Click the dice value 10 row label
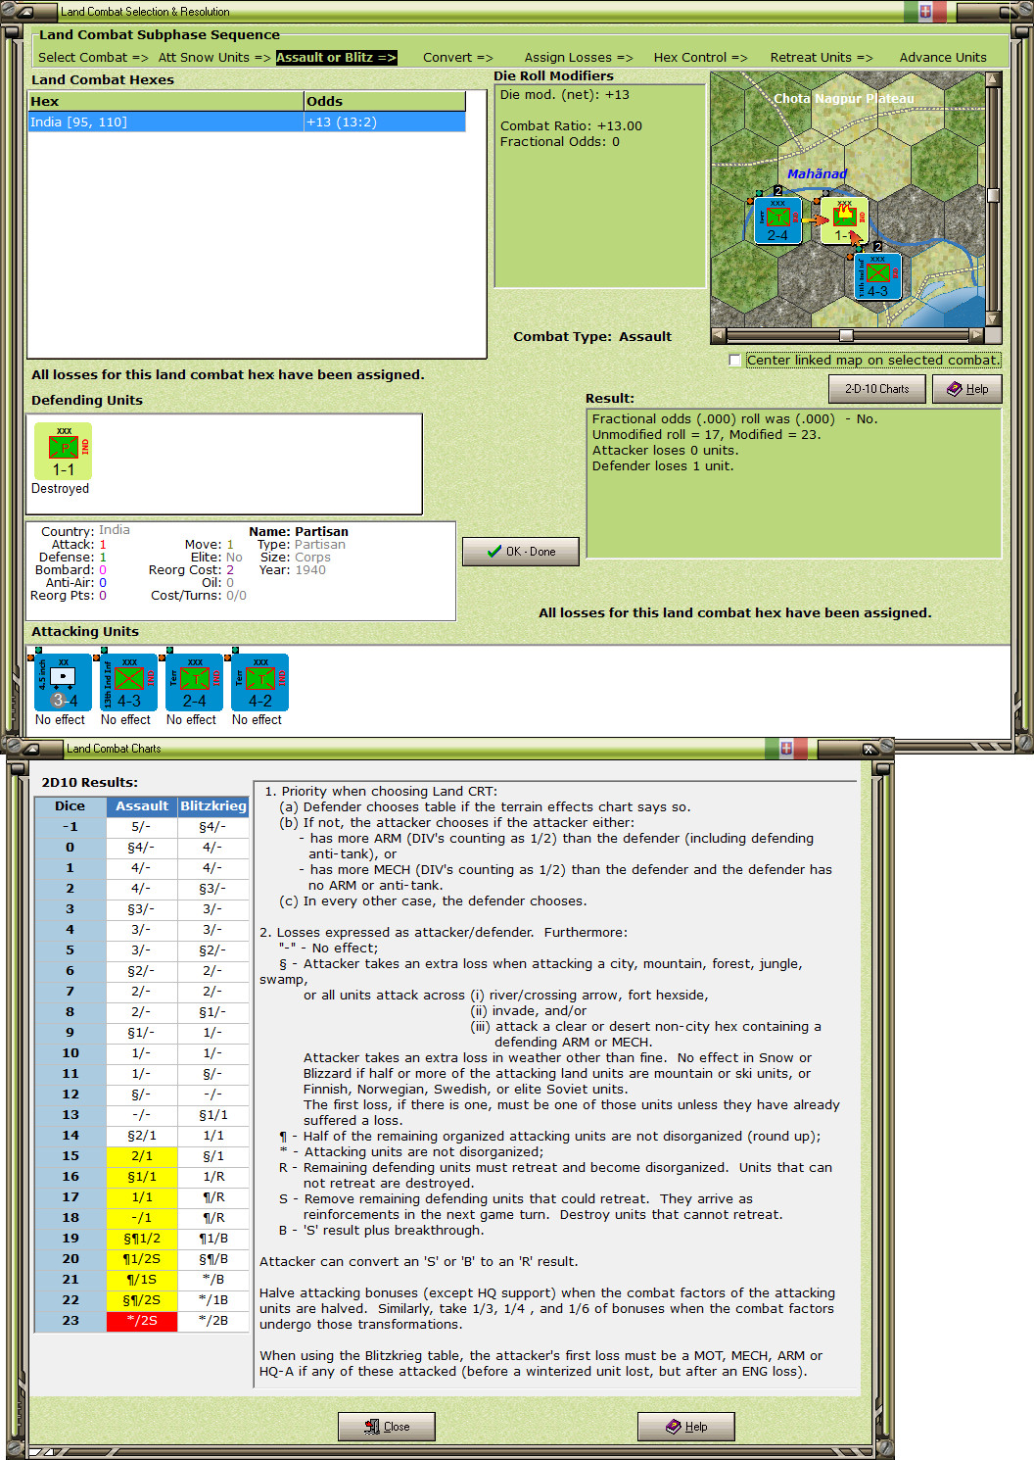The width and height of the screenshot is (1034, 1460). tap(70, 1053)
